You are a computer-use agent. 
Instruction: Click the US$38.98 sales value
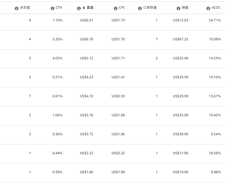(181, 134)
